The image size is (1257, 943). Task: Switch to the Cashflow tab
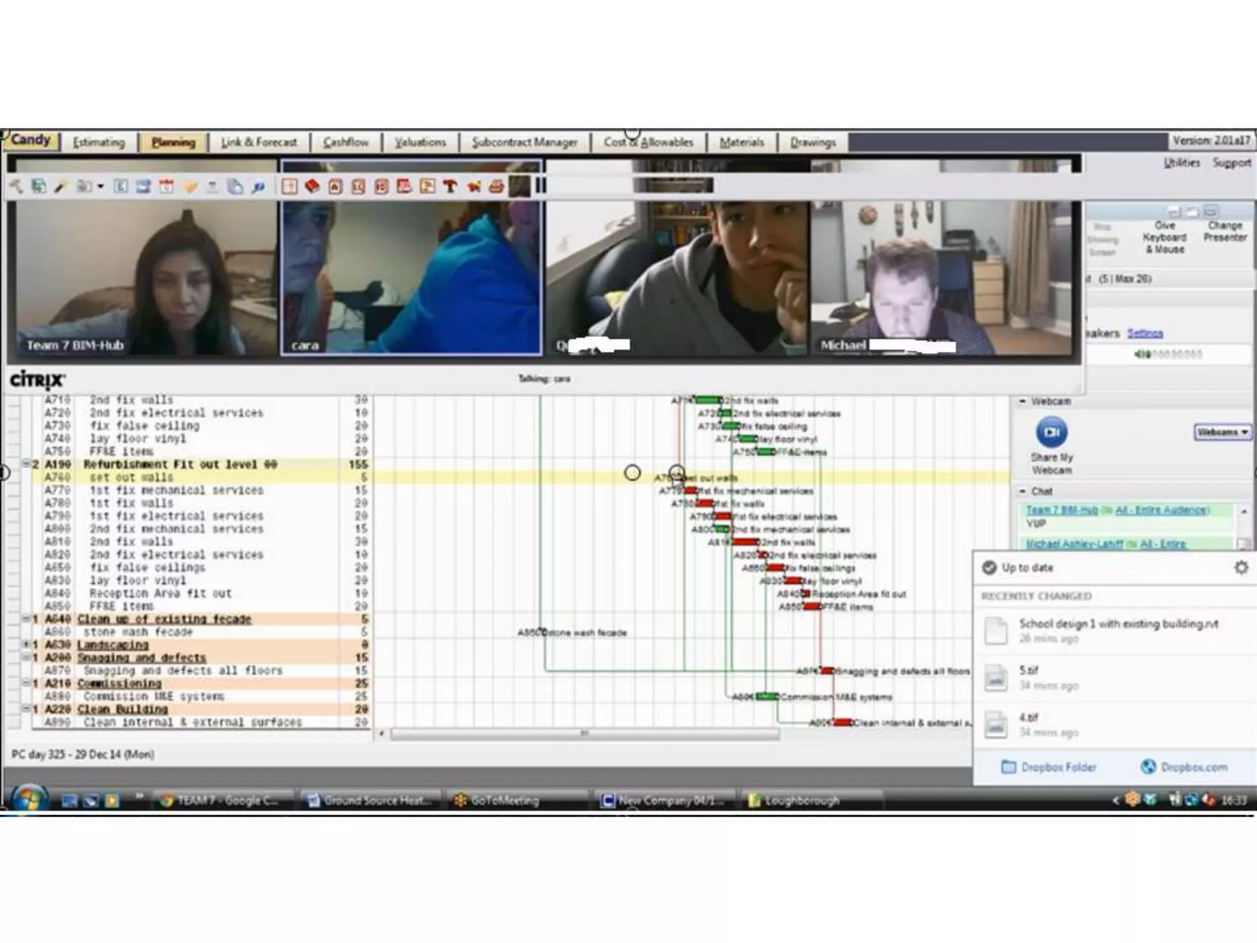[x=346, y=142]
